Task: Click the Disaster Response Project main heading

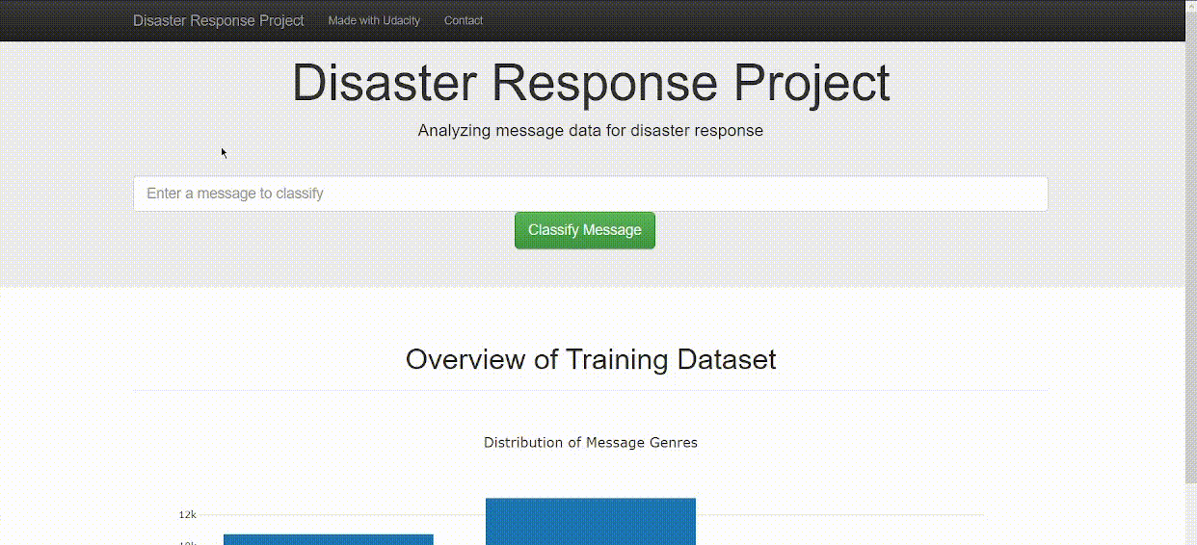Action: pos(591,83)
